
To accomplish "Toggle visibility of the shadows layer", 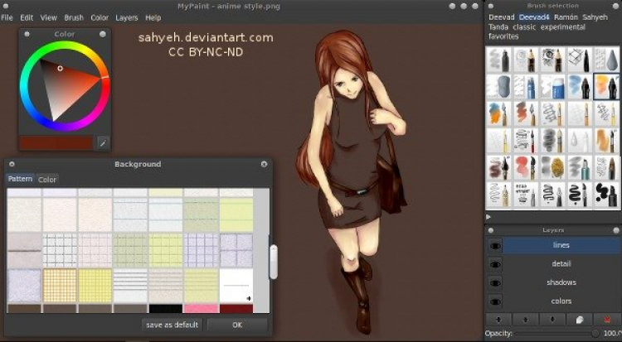I will tap(494, 283).
